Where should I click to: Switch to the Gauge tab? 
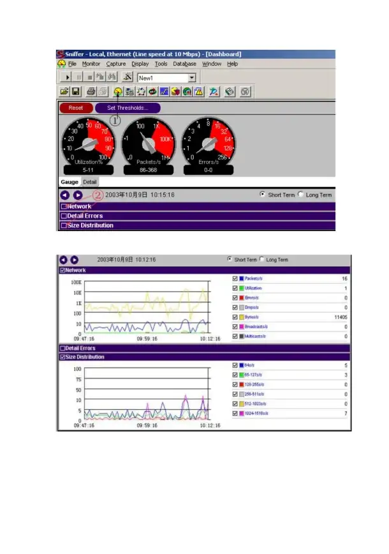point(70,182)
